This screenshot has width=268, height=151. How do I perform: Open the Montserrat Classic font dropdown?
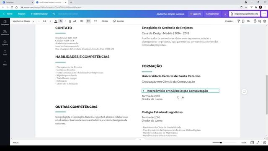[x=23, y=21]
